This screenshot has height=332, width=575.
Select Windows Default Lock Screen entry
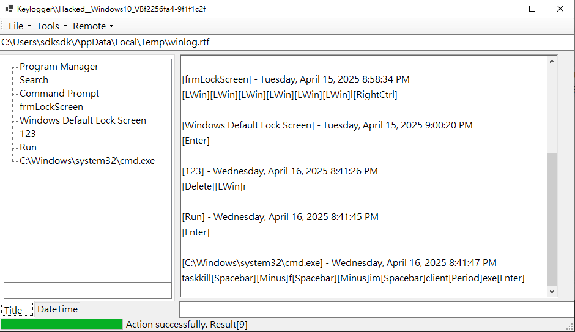pos(83,120)
